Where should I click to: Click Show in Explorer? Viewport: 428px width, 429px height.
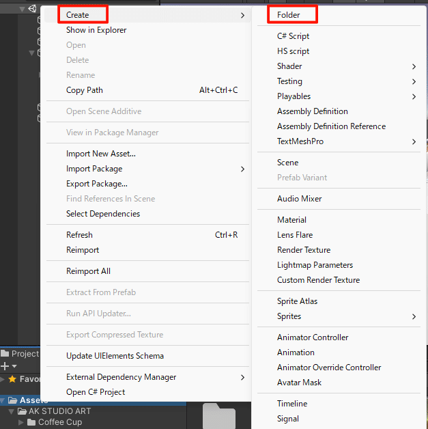tap(96, 30)
